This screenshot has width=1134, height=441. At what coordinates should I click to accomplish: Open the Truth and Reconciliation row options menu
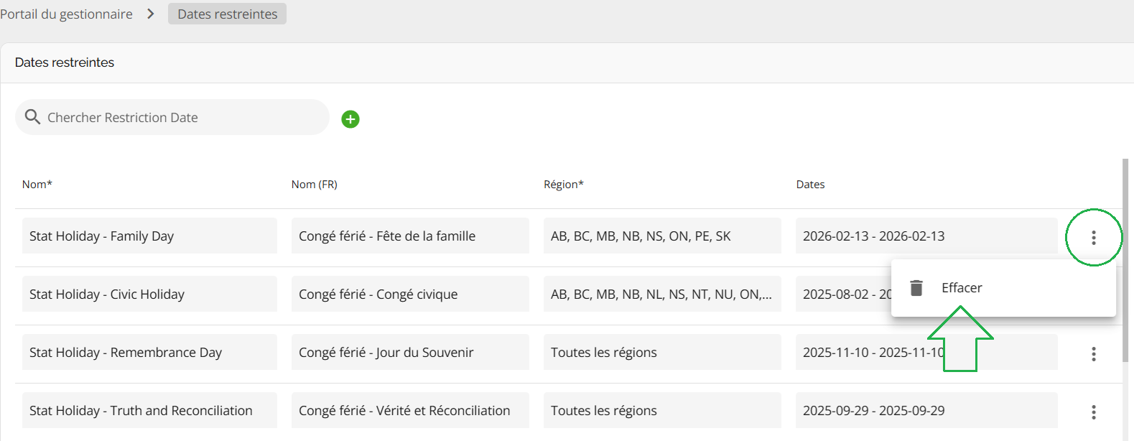tap(1093, 412)
